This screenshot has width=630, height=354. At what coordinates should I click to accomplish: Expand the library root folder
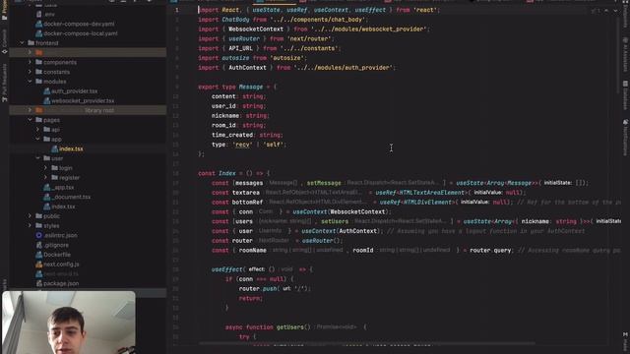tap(30, 110)
